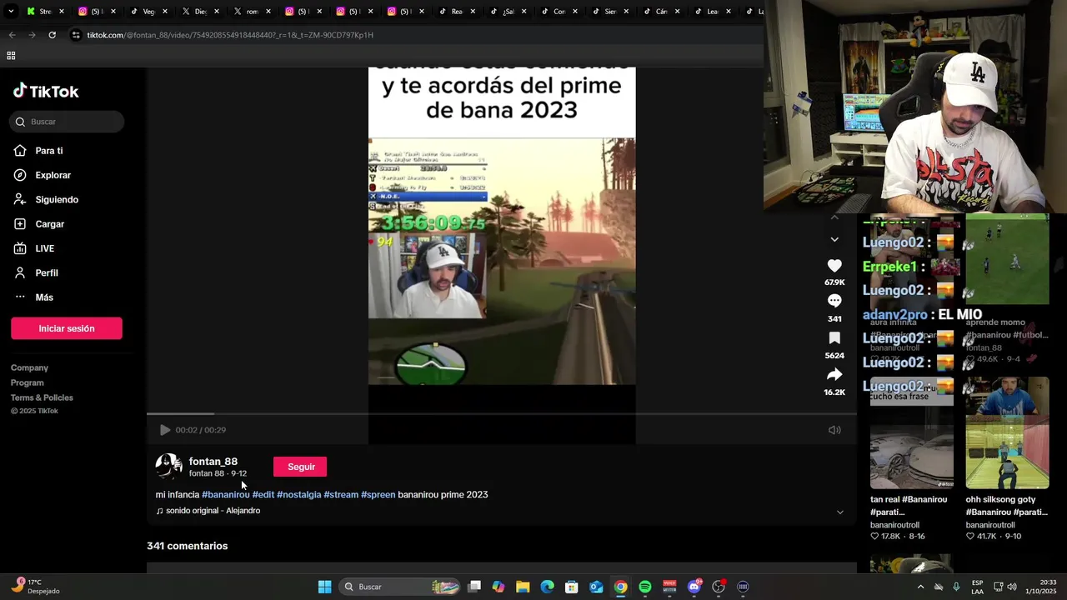Screen dimensions: 1067x600
Task: Open the Cargar upload page
Action: [x=39, y=223]
